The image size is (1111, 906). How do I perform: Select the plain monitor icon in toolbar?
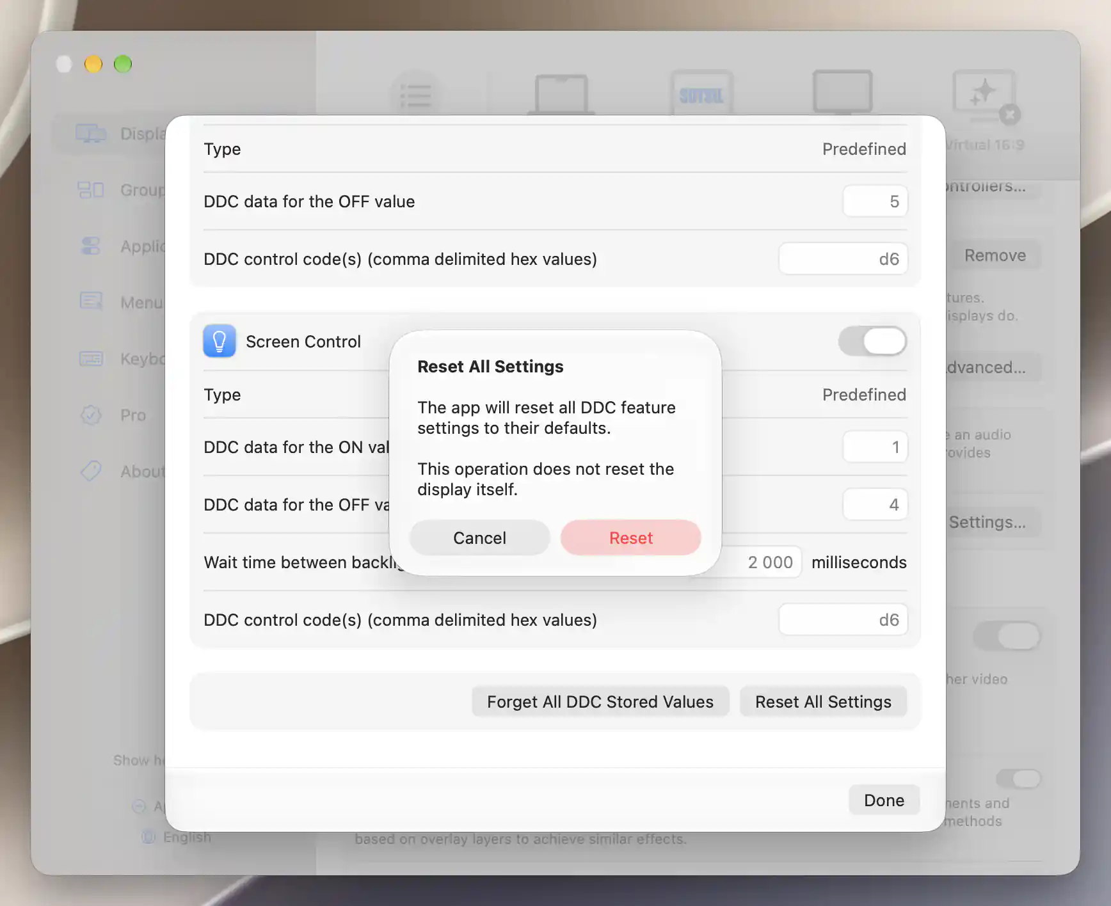842,92
